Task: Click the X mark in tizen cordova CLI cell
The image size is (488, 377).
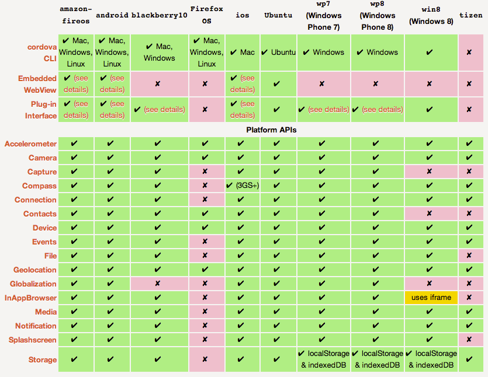Action: (x=469, y=52)
